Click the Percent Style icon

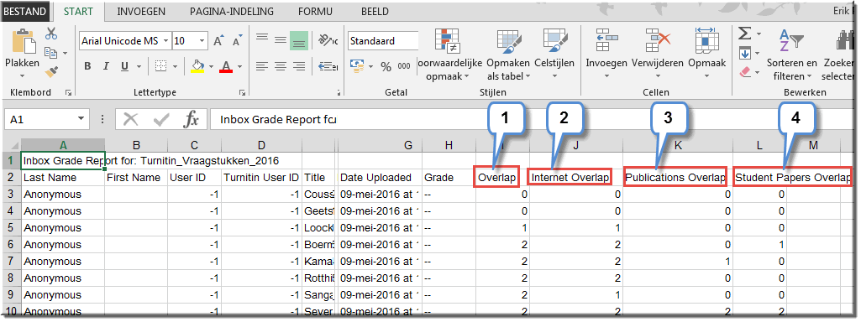pyautogui.click(x=386, y=67)
